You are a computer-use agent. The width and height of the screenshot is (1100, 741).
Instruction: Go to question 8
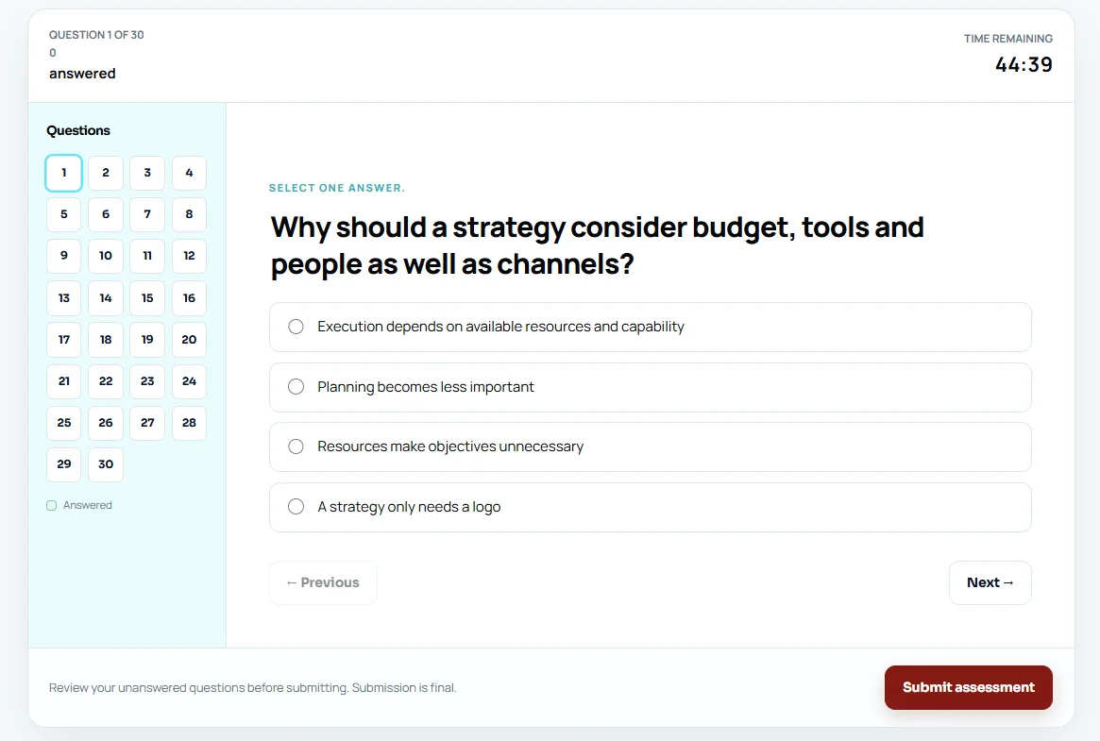coord(189,214)
